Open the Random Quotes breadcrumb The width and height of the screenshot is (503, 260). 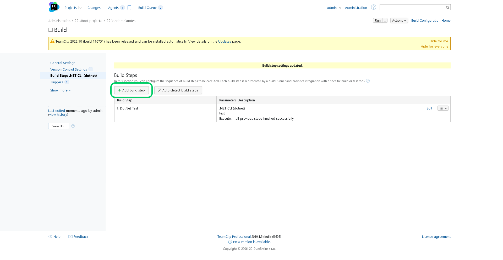[123, 21]
